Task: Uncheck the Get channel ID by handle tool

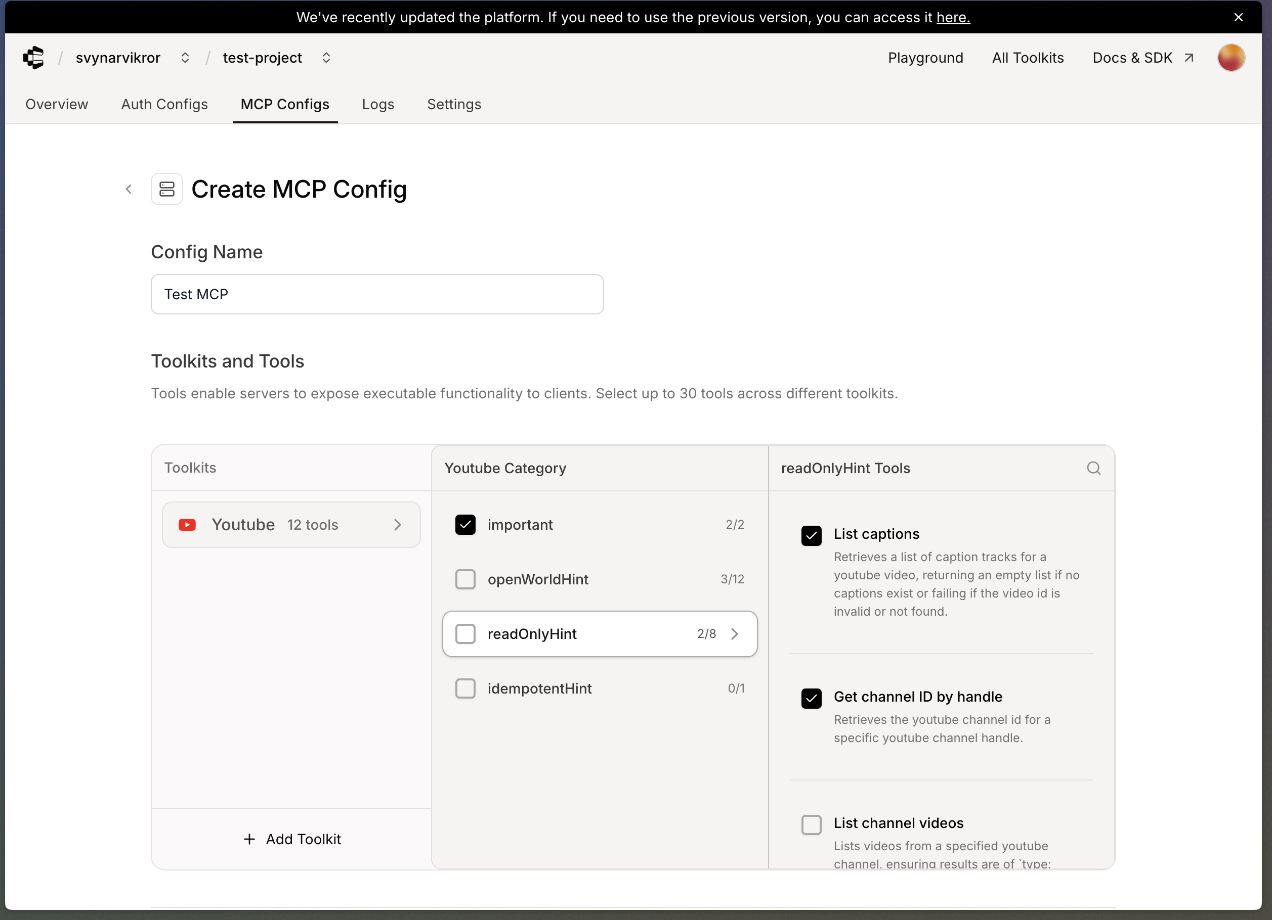Action: [x=811, y=698]
